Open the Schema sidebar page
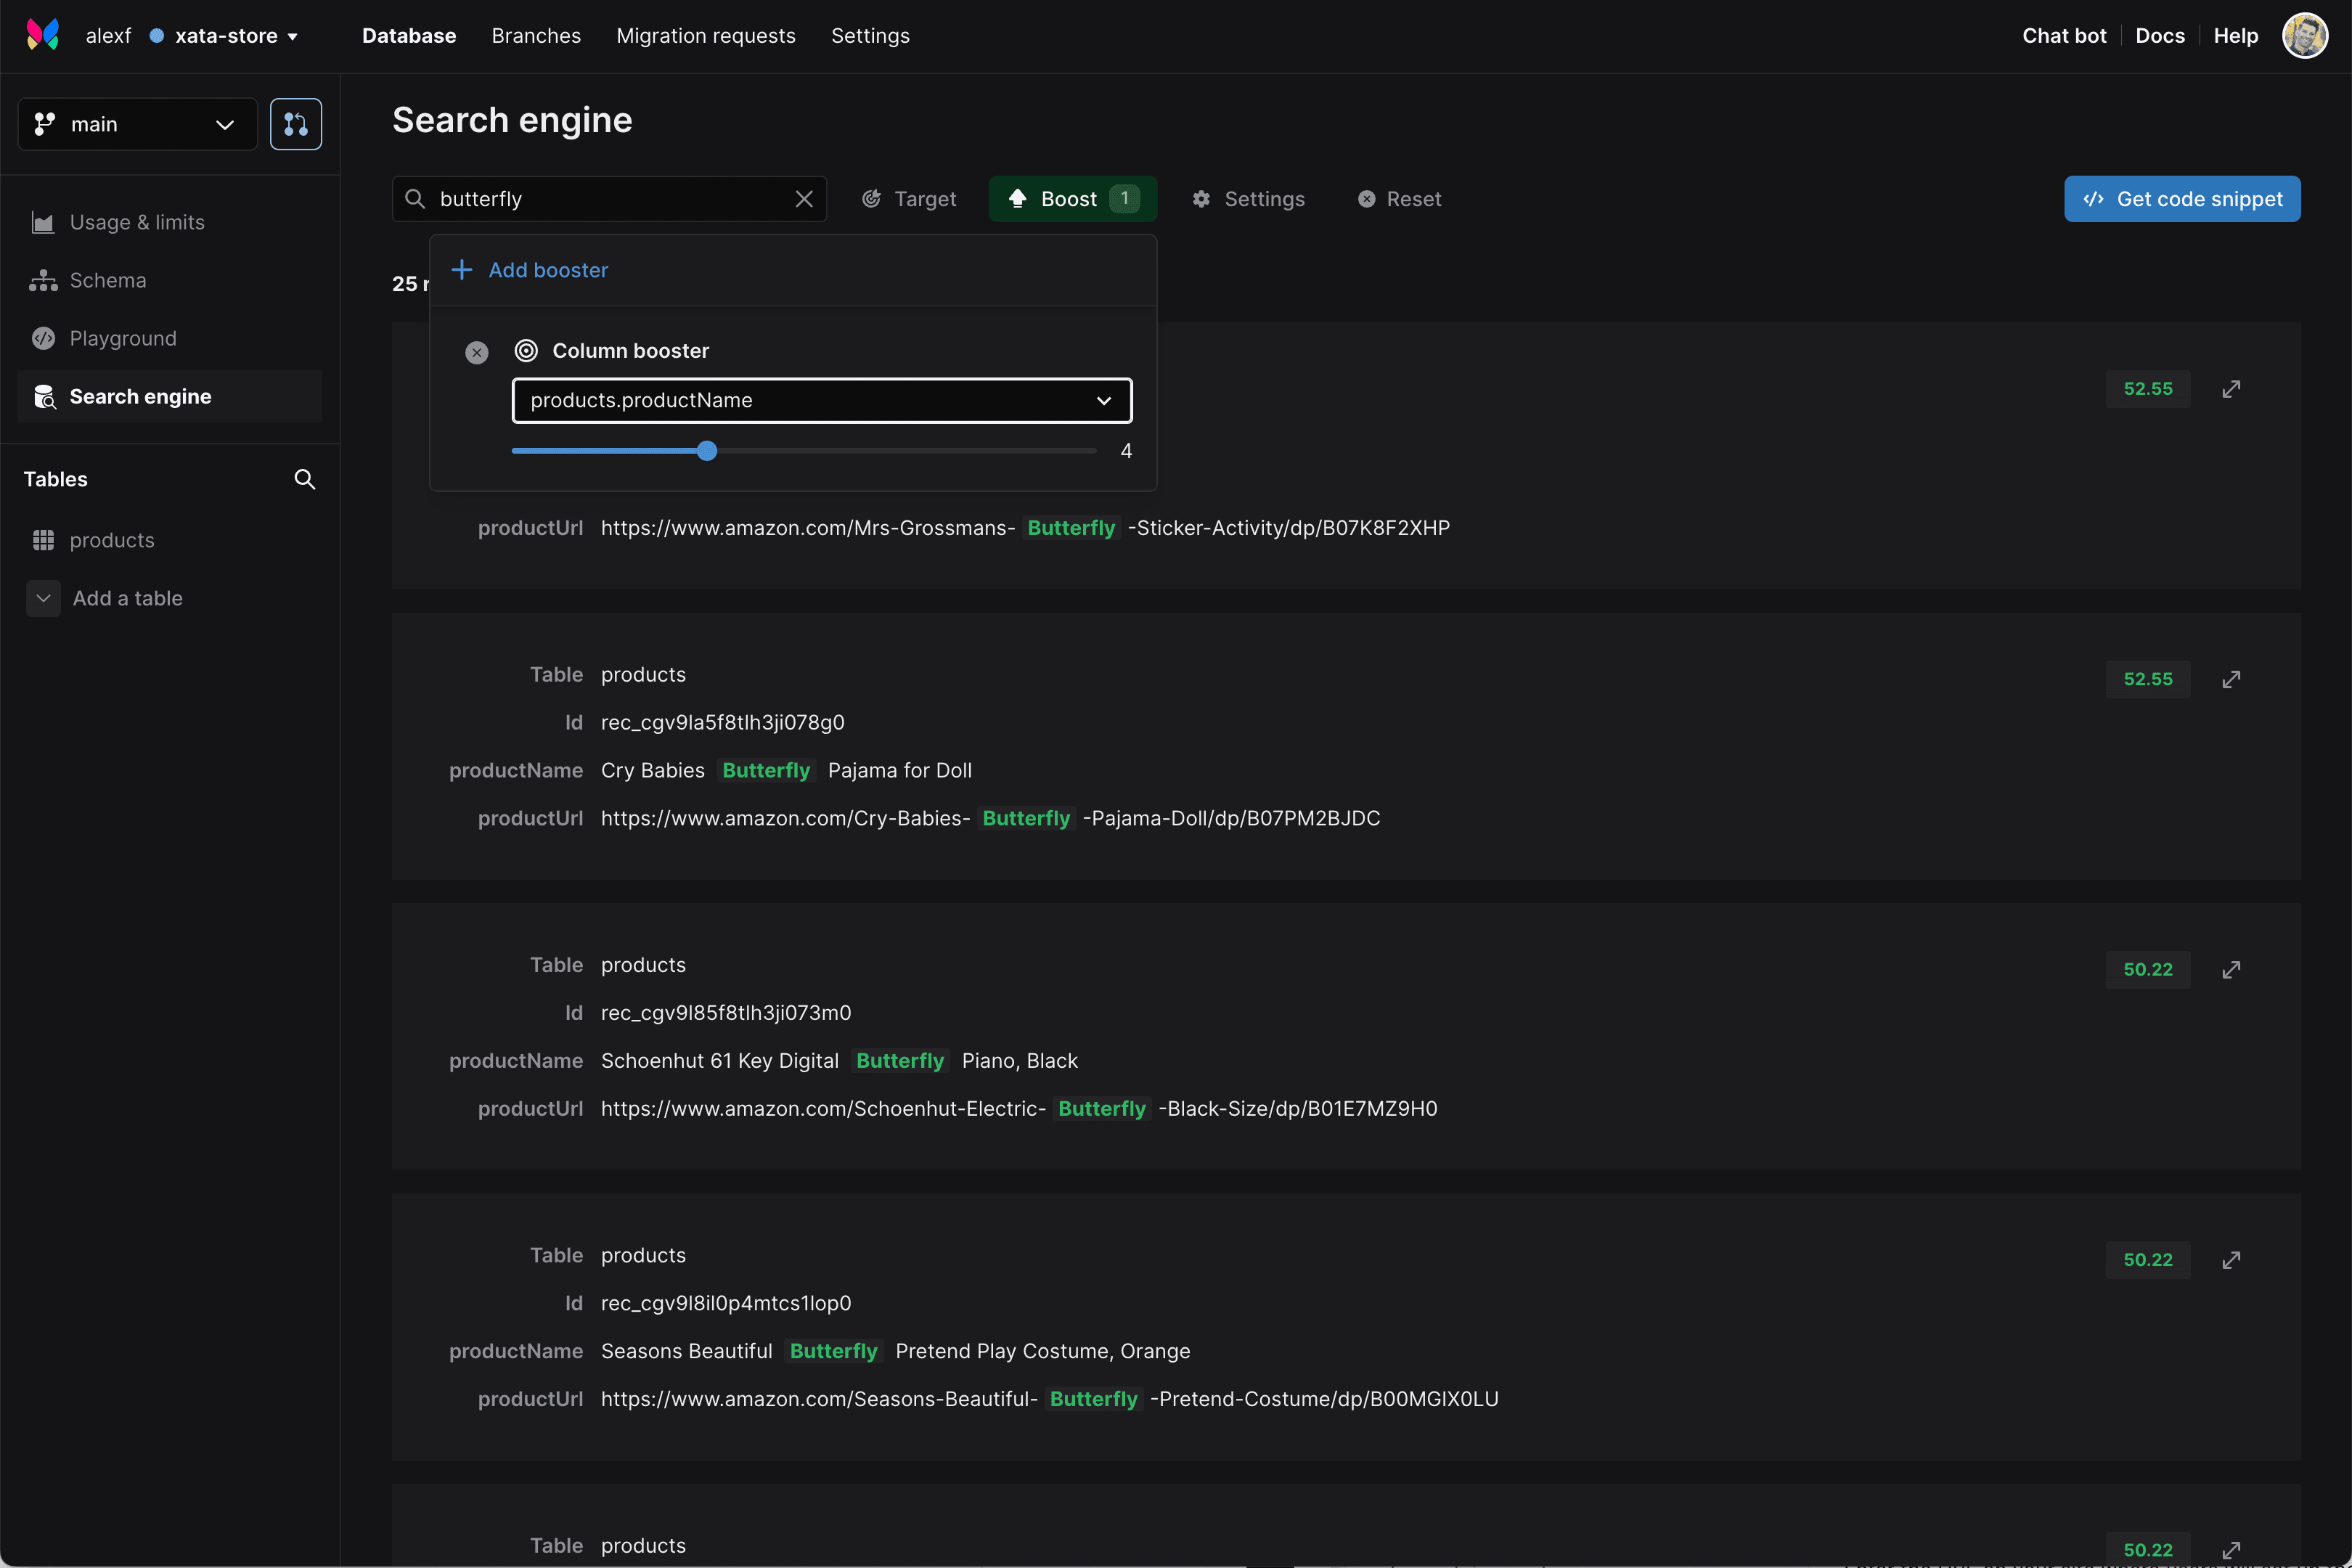Screen dimensions: 2352x1568 [108, 280]
